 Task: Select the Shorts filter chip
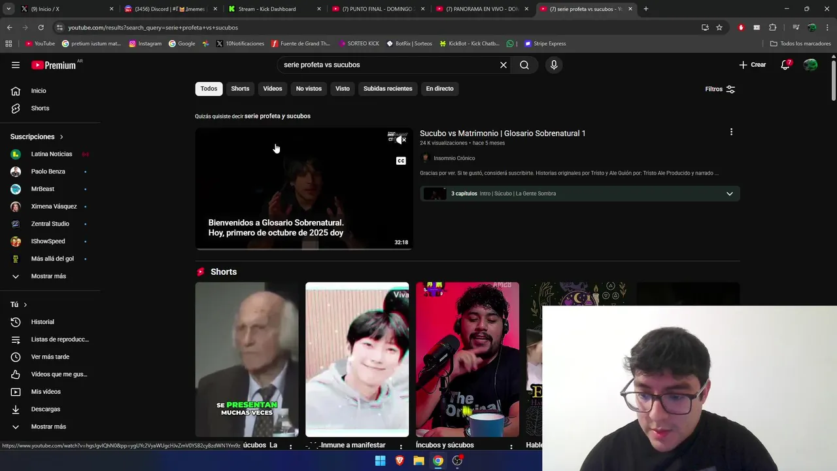[x=240, y=88]
